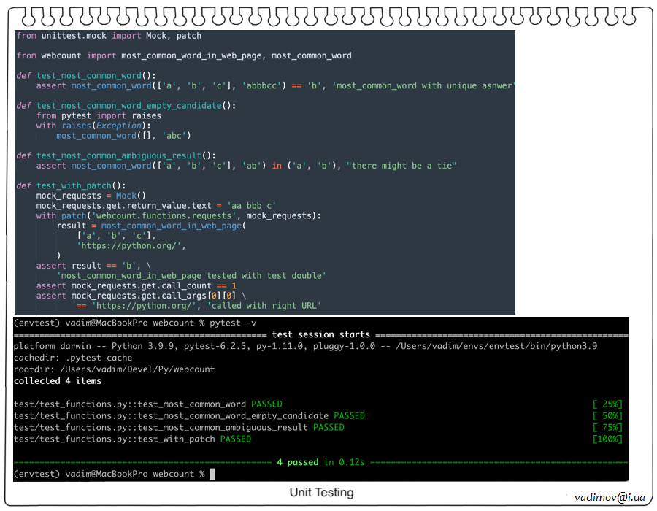Image resolution: width=657 pixels, height=511 pixels.
Task: Click the assert line containing 'abbbcc'
Action: 275,86
